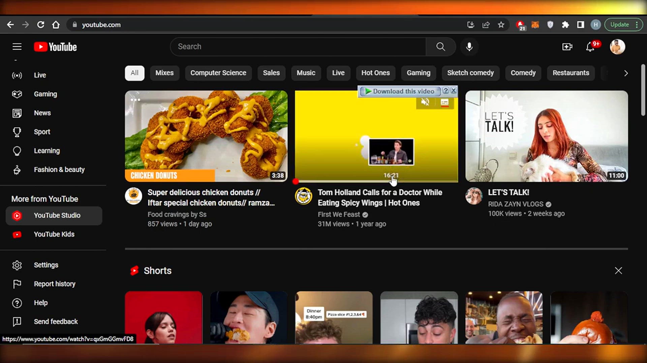
Task: Open Settings in the sidebar
Action: tap(54, 265)
